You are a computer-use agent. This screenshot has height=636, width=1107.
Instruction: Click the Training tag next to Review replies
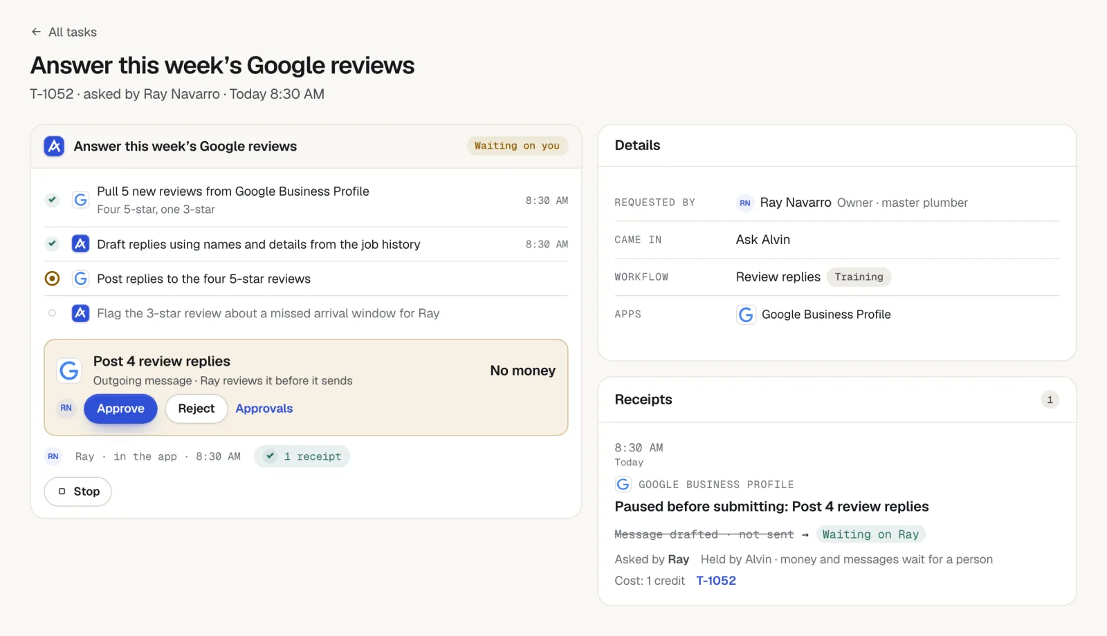click(859, 277)
